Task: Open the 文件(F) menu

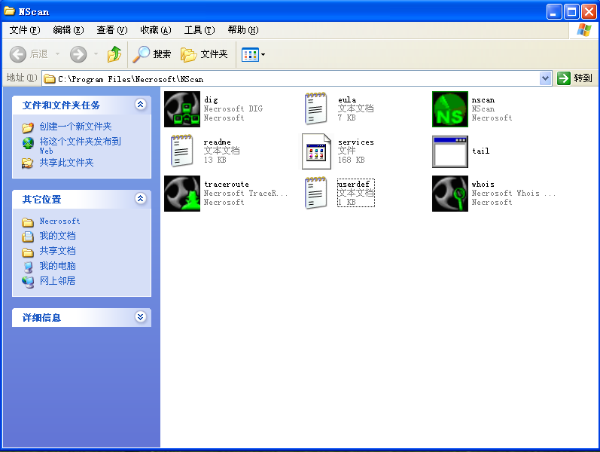Action: pos(25,30)
